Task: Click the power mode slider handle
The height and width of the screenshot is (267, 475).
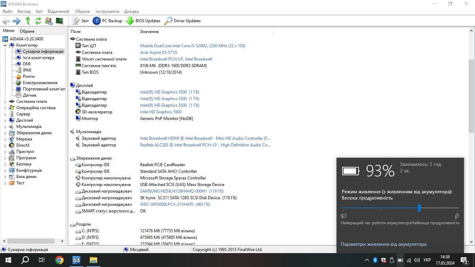Action: (x=419, y=208)
